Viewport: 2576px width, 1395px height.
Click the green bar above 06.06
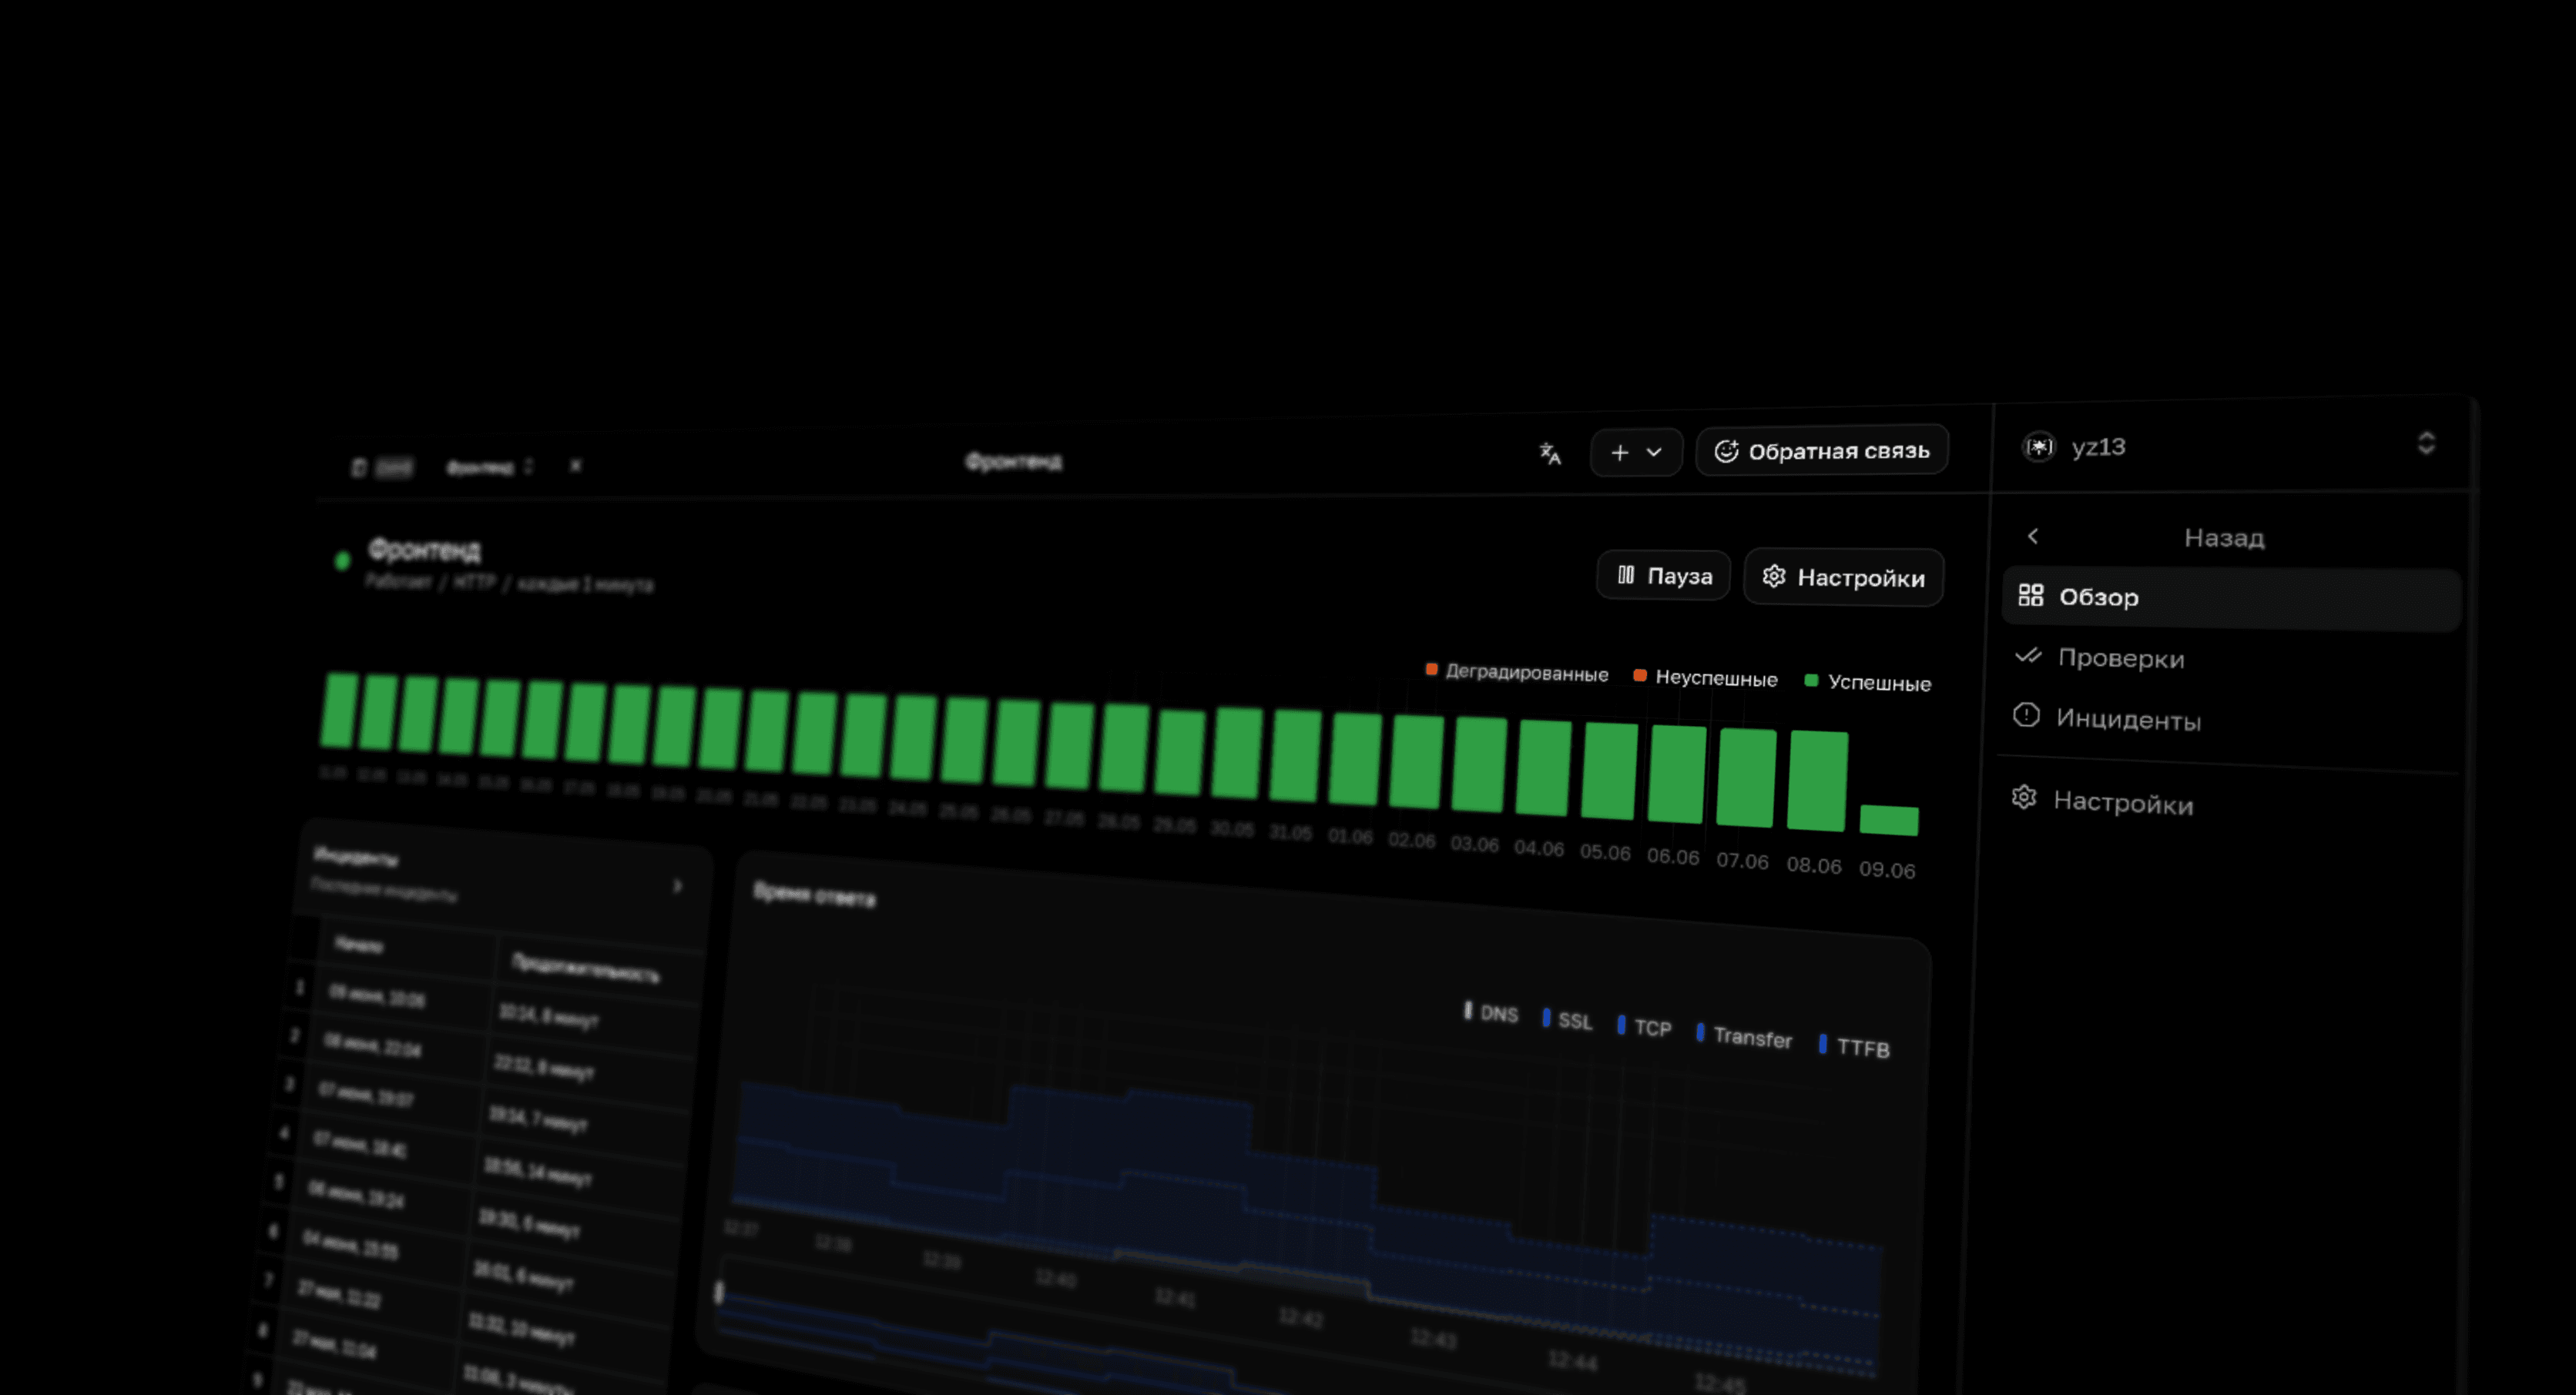click(x=1677, y=774)
